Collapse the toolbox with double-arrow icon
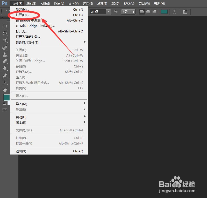 coord(2,18)
